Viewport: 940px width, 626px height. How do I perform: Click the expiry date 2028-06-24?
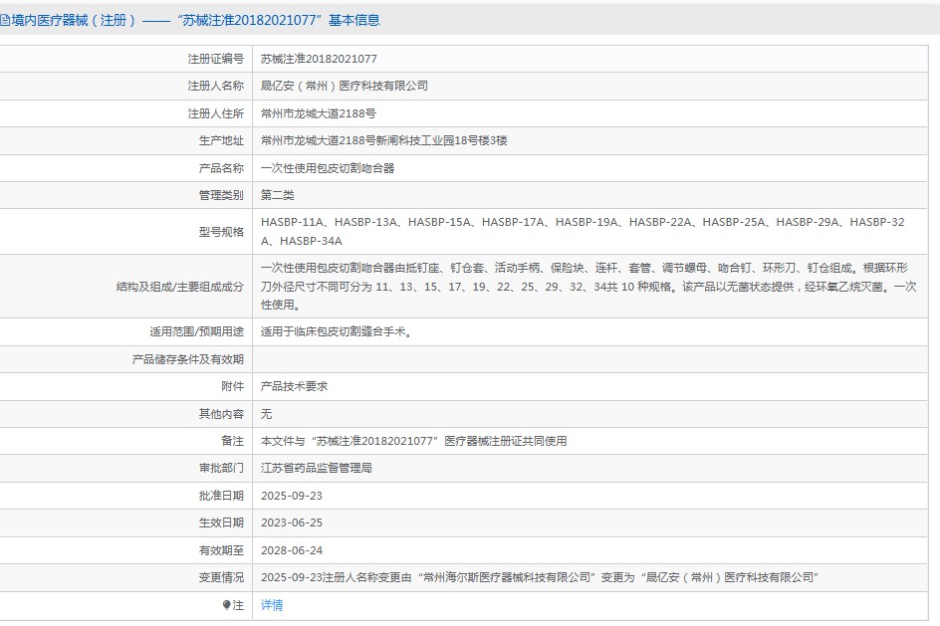click(x=292, y=550)
